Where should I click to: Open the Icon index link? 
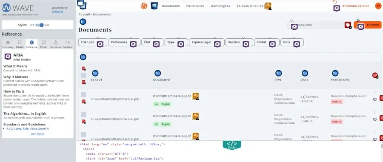pyautogui.click(x=37, y=134)
